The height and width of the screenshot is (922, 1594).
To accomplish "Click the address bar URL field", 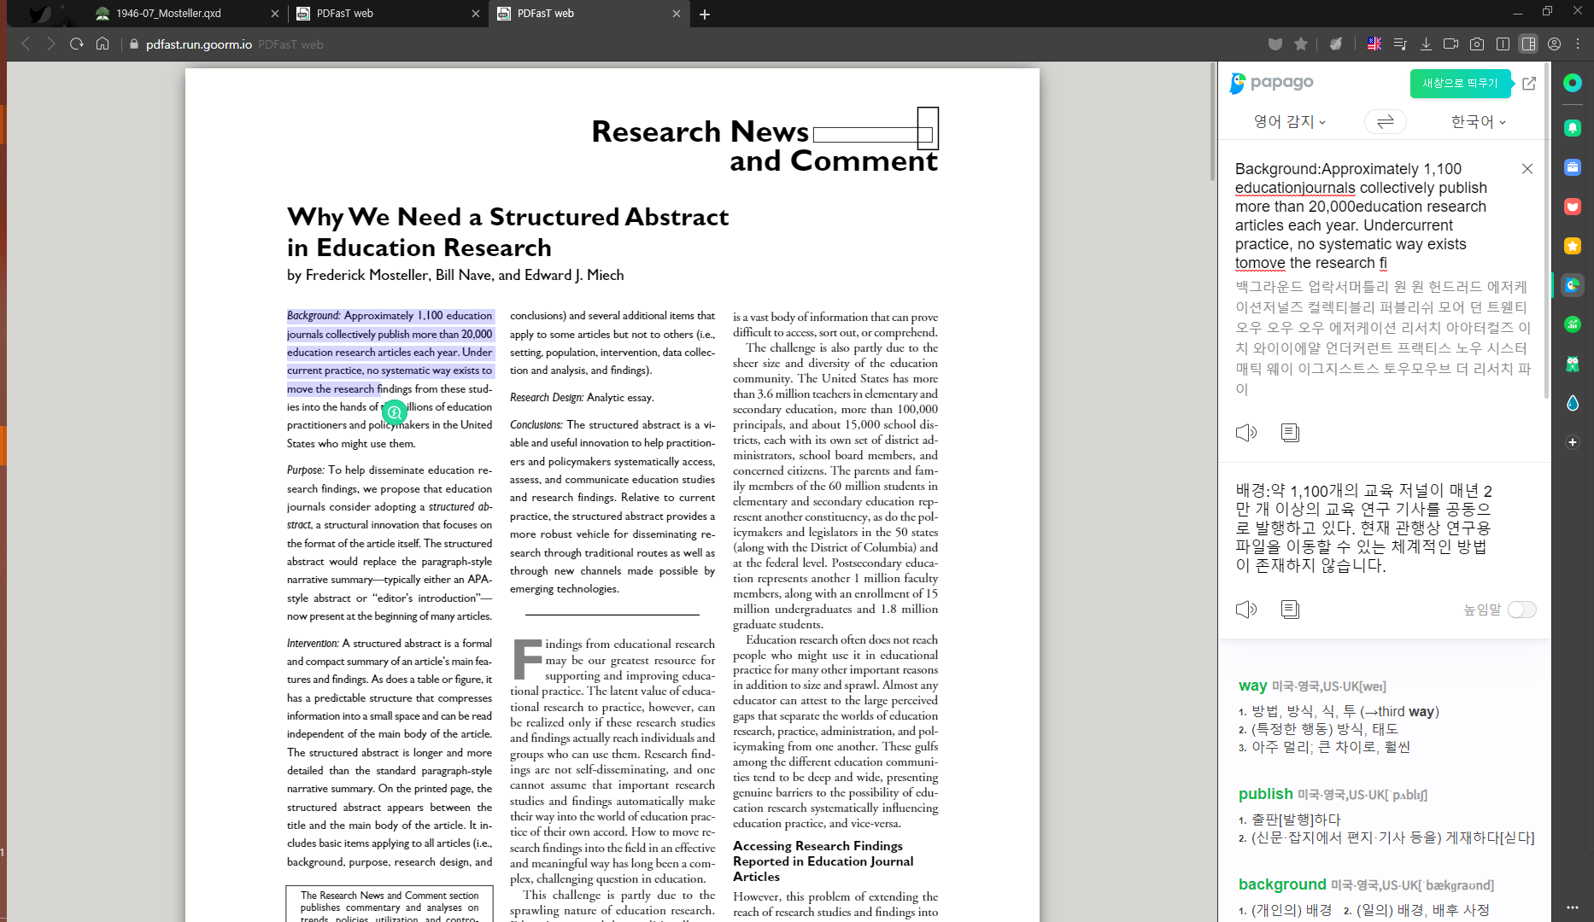I will (683, 44).
